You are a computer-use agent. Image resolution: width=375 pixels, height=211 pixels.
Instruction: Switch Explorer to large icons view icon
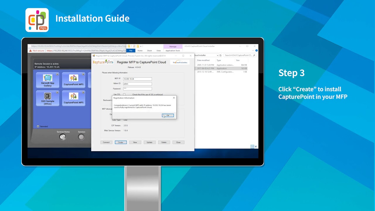tap(256, 147)
